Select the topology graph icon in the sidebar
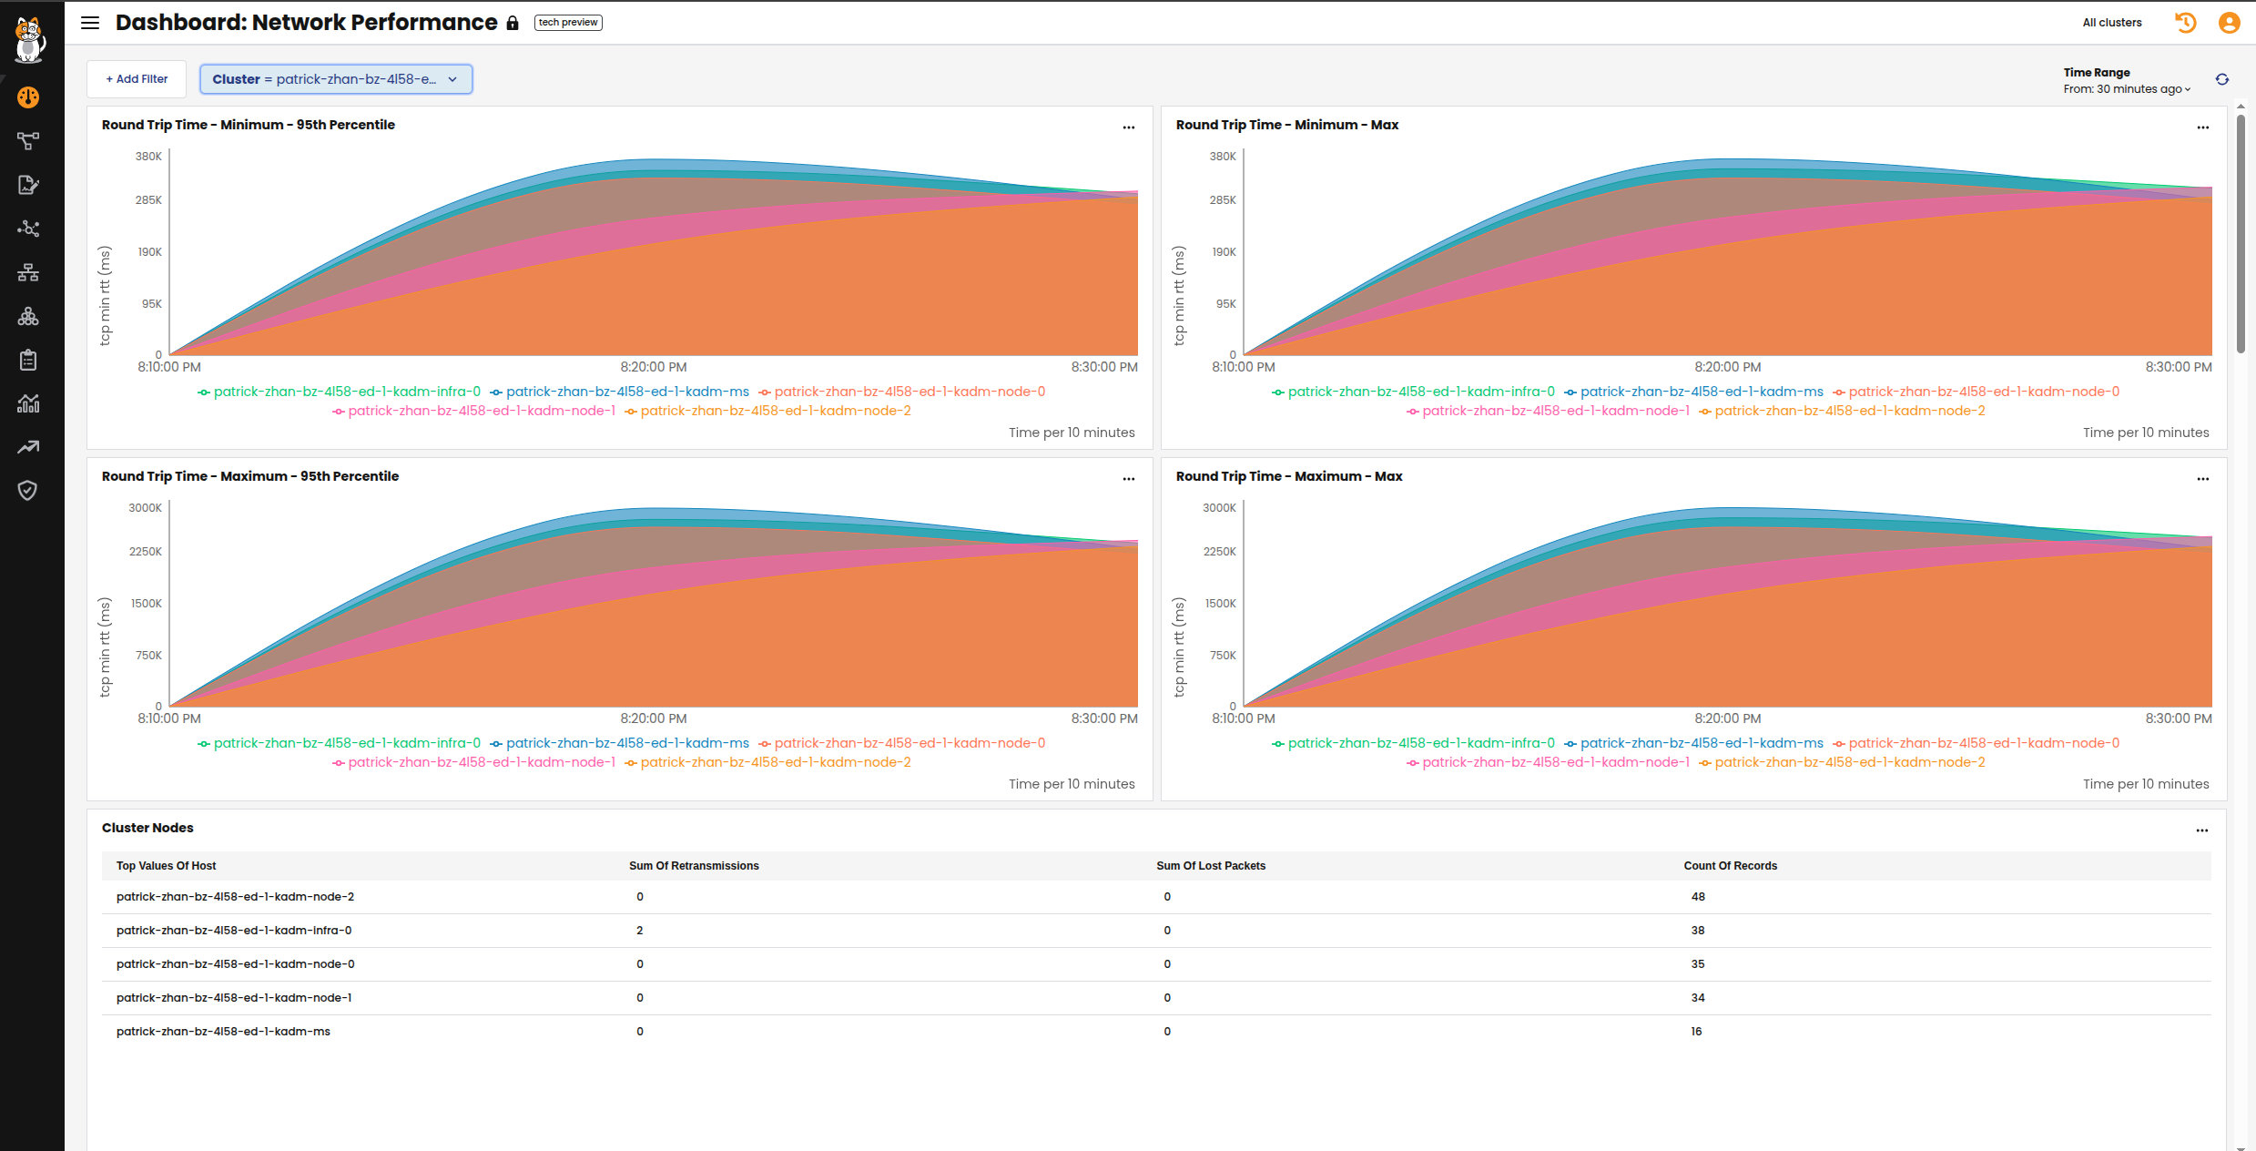 pyautogui.click(x=28, y=141)
